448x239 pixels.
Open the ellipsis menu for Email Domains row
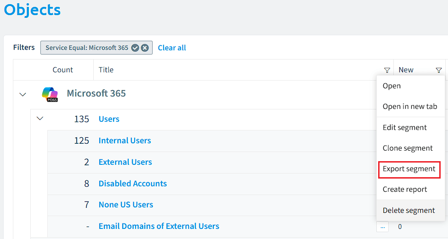(x=383, y=227)
